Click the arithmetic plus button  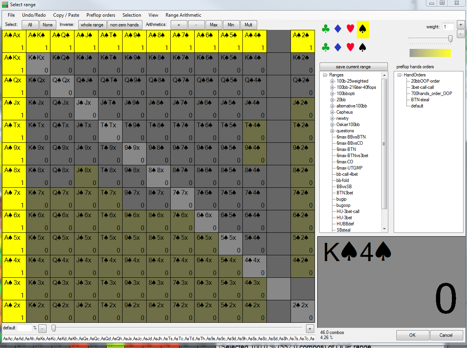[179, 25]
